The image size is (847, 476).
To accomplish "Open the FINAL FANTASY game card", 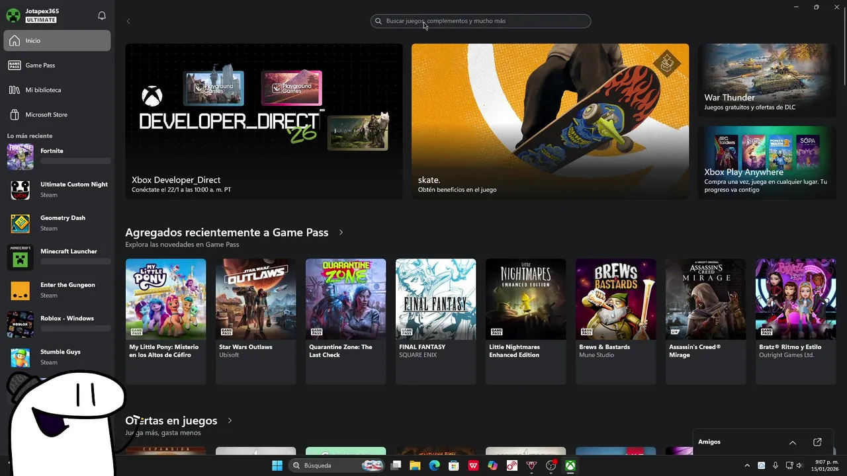I will (x=435, y=321).
